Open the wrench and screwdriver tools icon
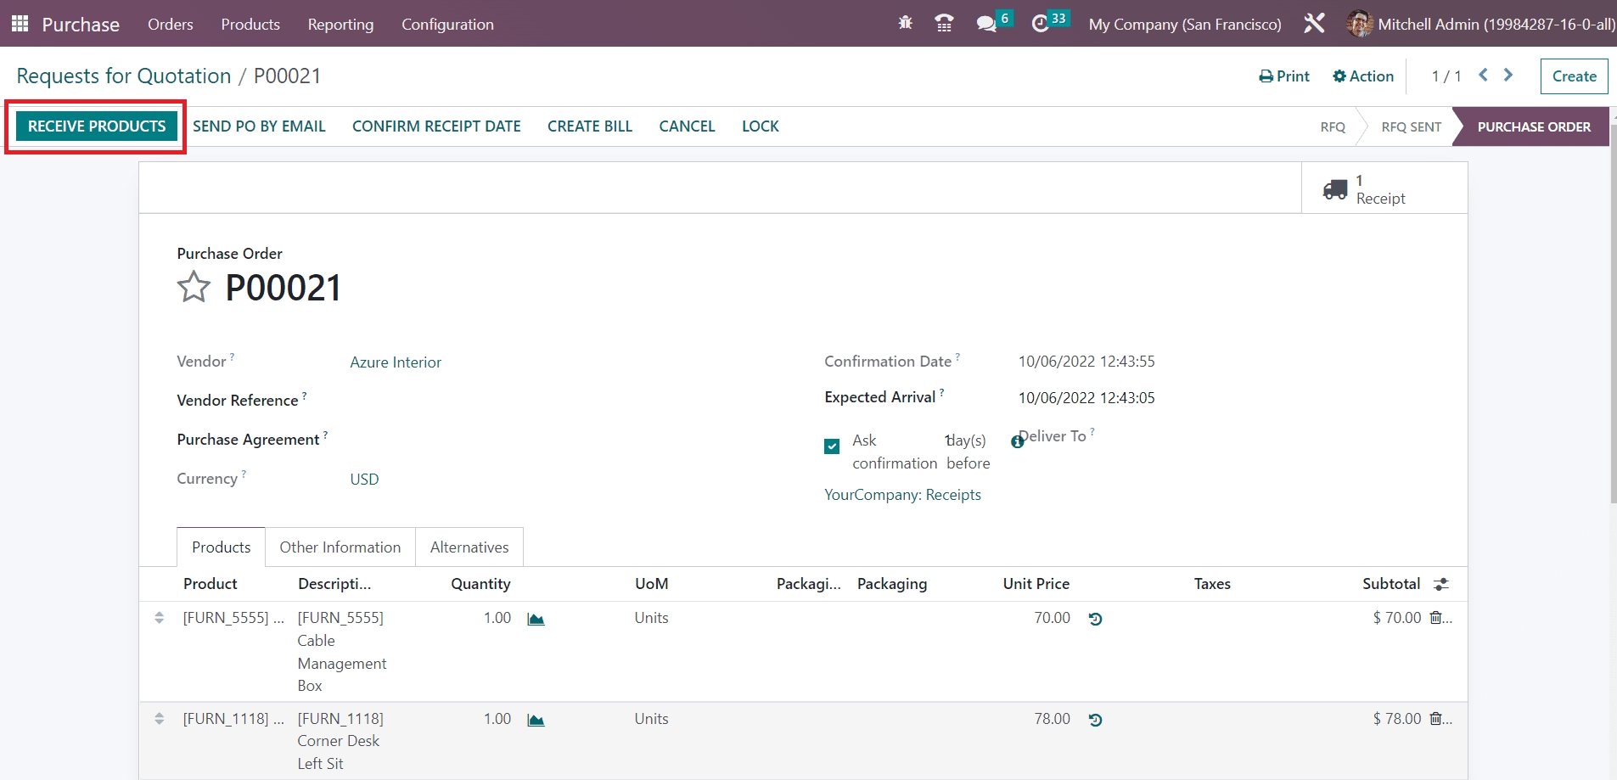The image size is (1617, 780). (x=1314, y=23)
